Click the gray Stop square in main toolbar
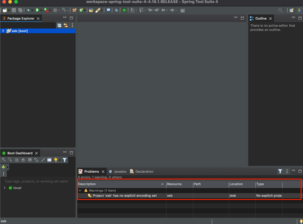 click(x=55, y=10)
